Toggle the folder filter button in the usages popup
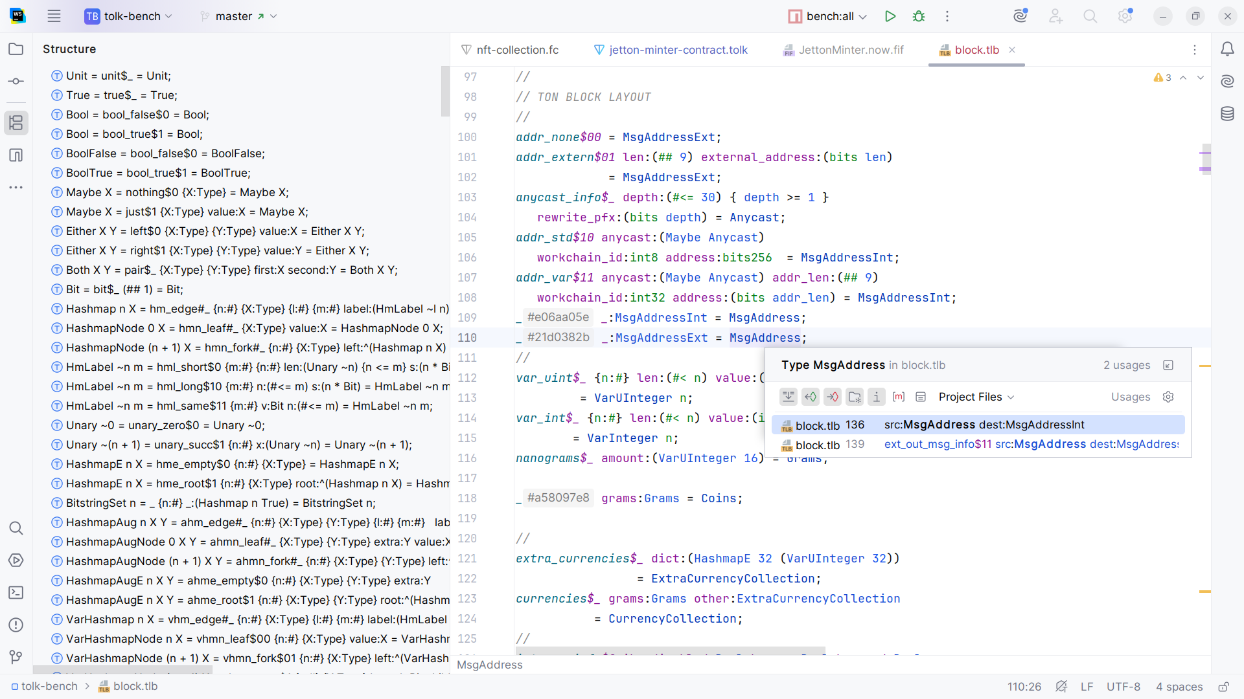 click(855, 397)
